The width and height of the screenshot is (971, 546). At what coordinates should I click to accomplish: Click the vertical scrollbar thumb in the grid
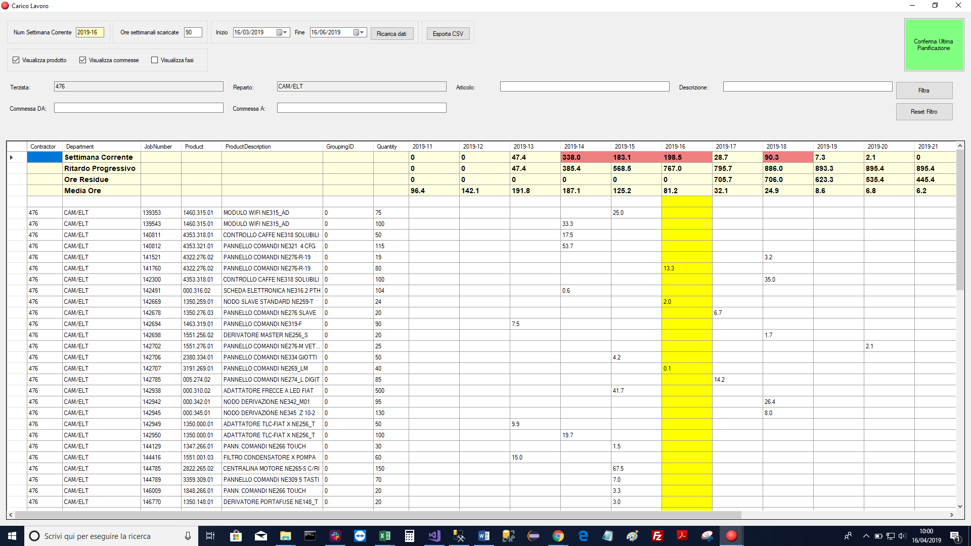[960, 219]
